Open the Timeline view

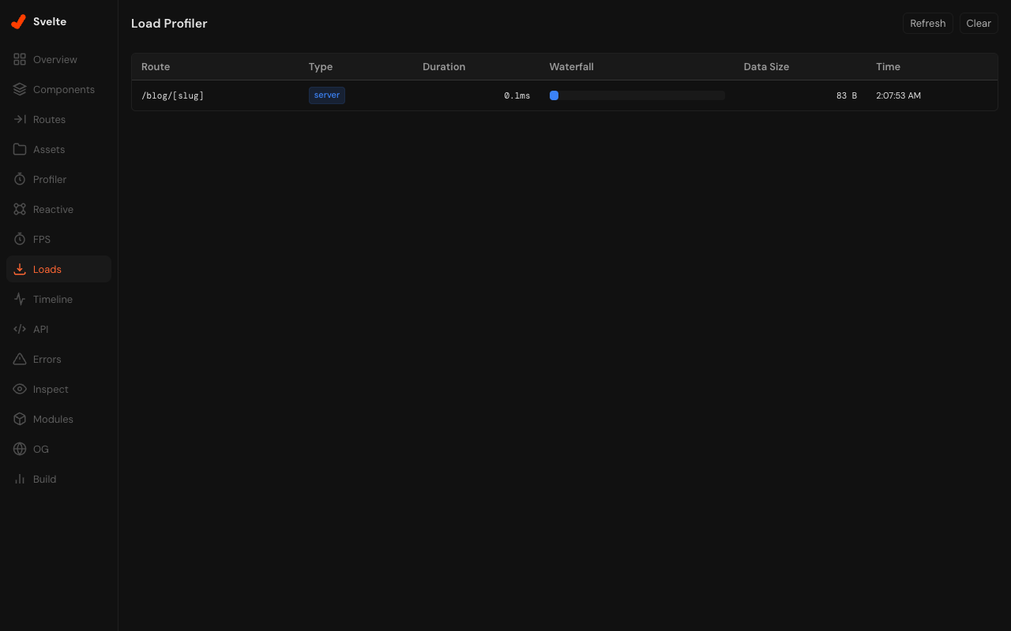click(x=58, y=299)
